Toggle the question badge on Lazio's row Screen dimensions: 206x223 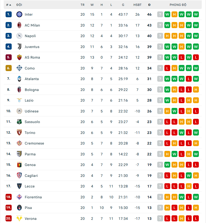[160, 100]
